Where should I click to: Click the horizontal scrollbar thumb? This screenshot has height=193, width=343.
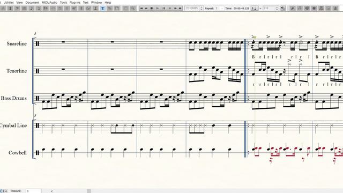(x=89, y=191)
